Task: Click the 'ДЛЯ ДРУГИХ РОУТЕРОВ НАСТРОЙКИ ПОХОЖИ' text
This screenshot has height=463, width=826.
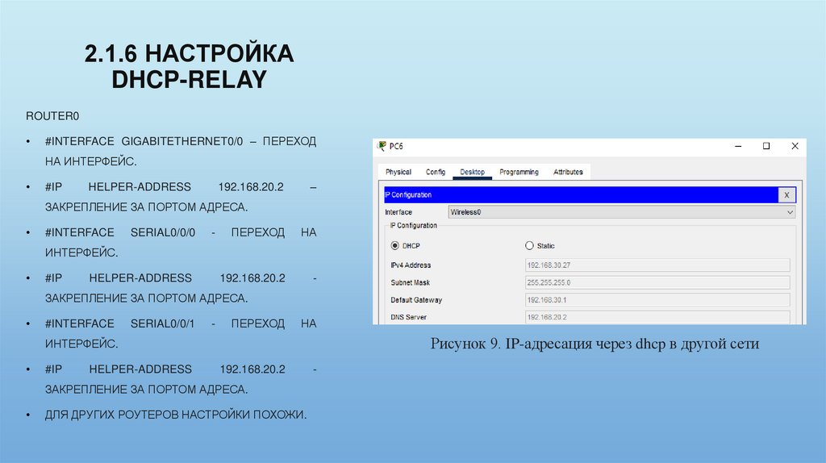Action: pyautogui.click(x=175, y=415)
